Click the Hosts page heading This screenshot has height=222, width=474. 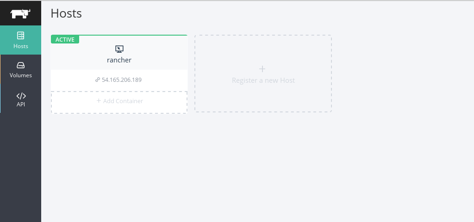(x=66, y=13)
